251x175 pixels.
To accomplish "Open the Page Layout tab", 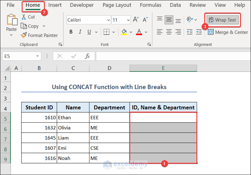I will pos(117,5).
